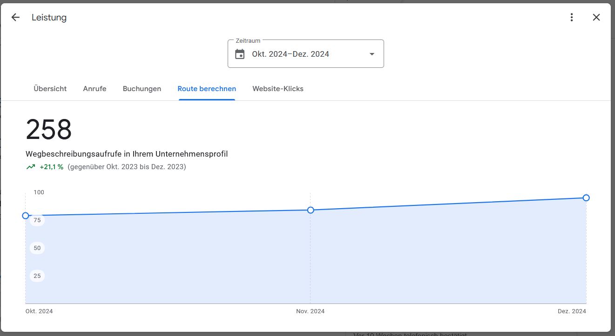
Task: Select the Okt. 2024–Dez. 2024 period field
Action: 306,54
